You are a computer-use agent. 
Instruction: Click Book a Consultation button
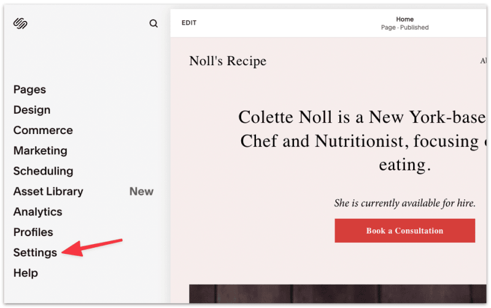coord(404,231)
